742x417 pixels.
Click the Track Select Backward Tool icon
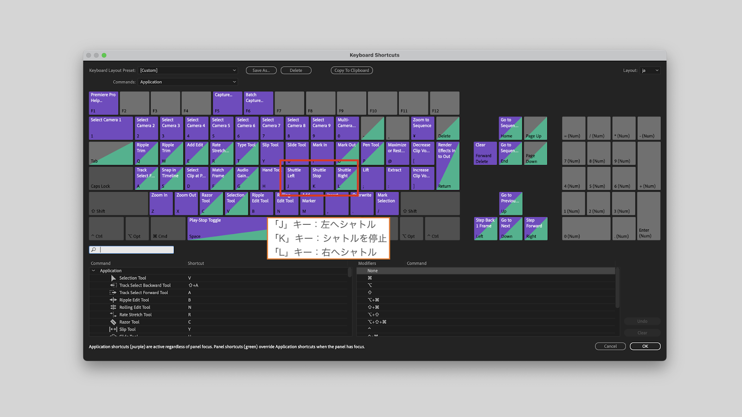point(113,285)
